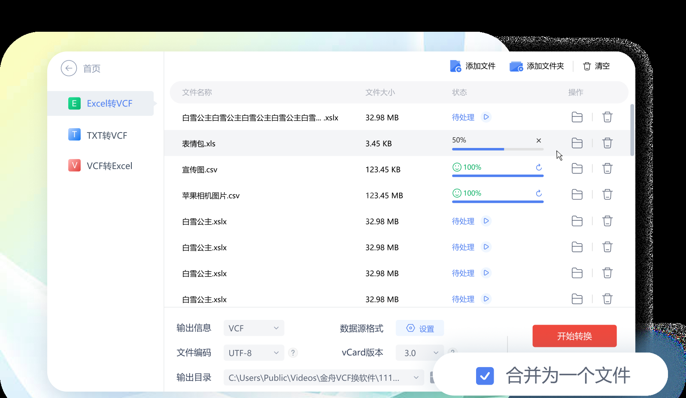This screenshot has height=398, width=686.
Task: Re-run conversion of 苹果相机图片.csv
Action: click(x=539, y=193)
